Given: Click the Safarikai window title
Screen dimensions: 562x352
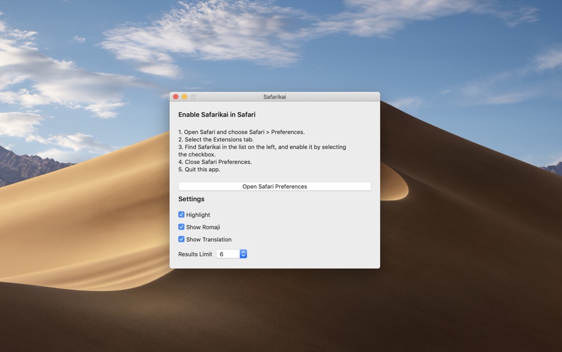Looking at the screenshot, I should coord(274,97).
